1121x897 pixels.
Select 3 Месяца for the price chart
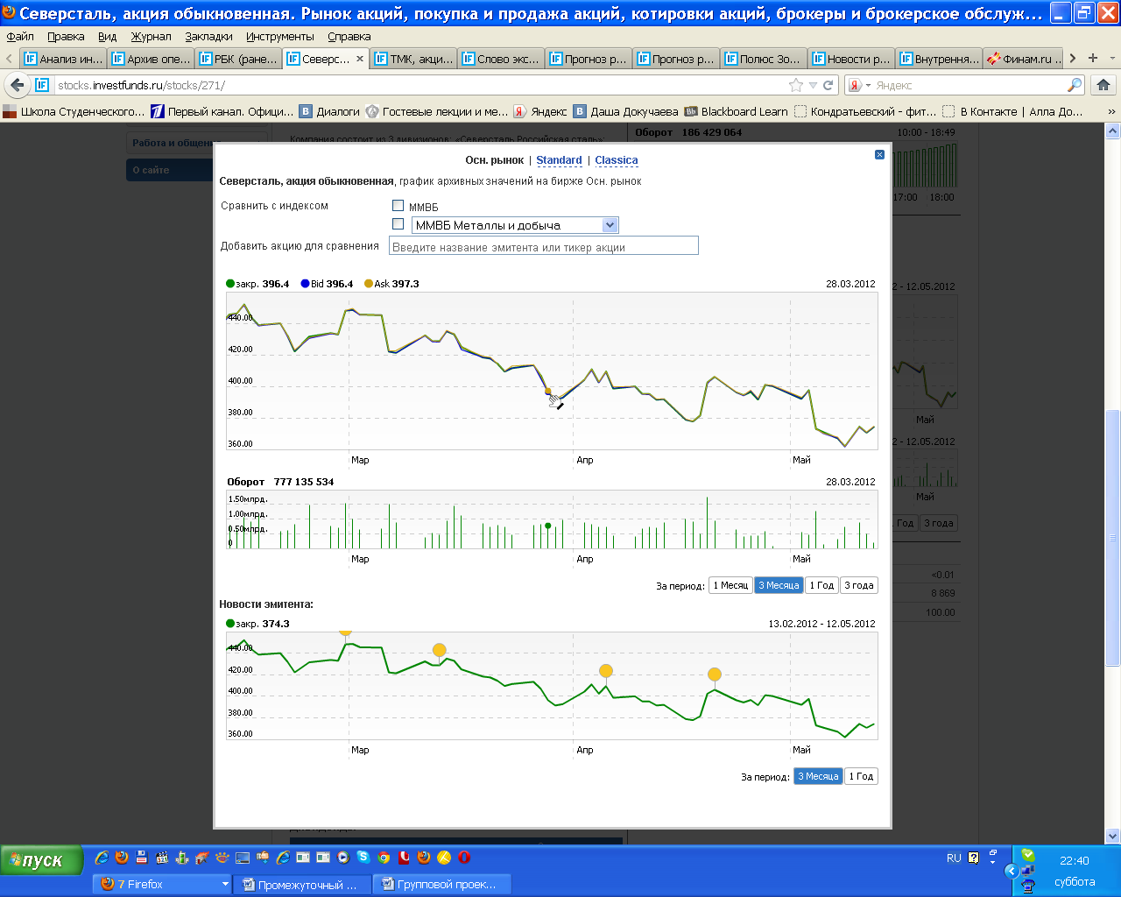pos(779,585)
